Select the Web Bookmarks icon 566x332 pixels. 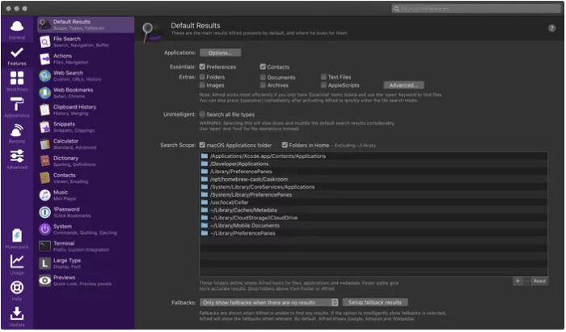click(44, 93)
